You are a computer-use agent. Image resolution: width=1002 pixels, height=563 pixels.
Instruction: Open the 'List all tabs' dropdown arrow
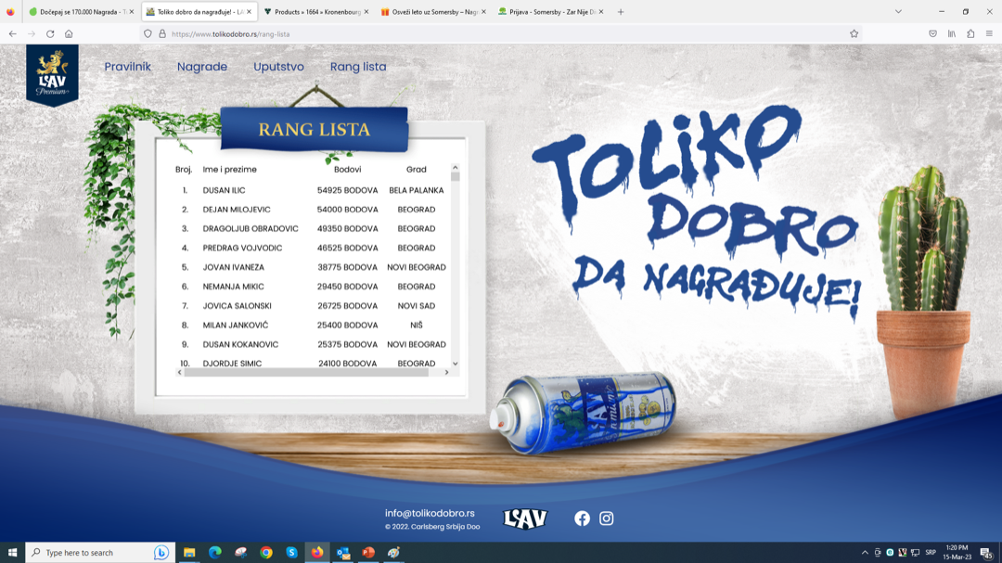[898, 12]
